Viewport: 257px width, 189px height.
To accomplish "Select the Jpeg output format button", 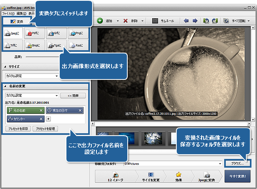I will pos(13,34).
